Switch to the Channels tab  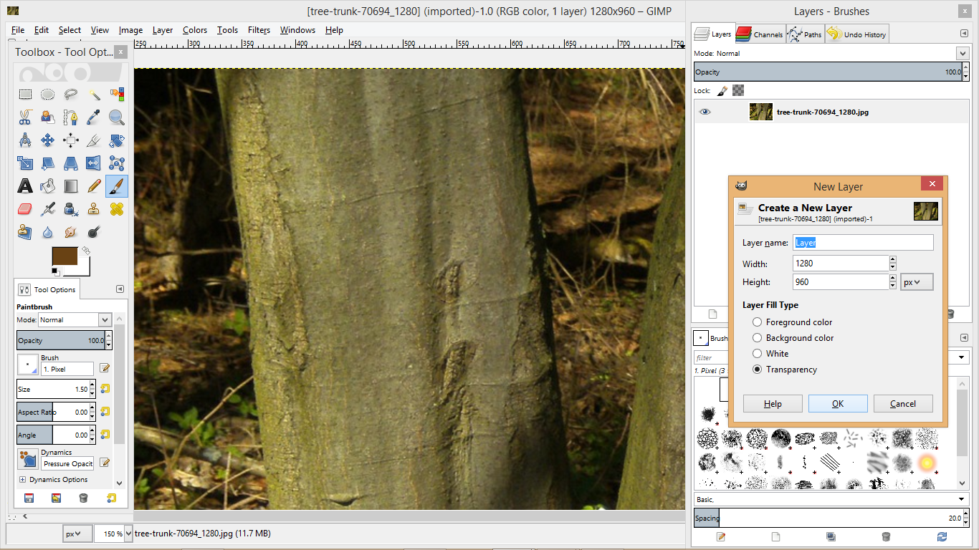click(759, 33)
